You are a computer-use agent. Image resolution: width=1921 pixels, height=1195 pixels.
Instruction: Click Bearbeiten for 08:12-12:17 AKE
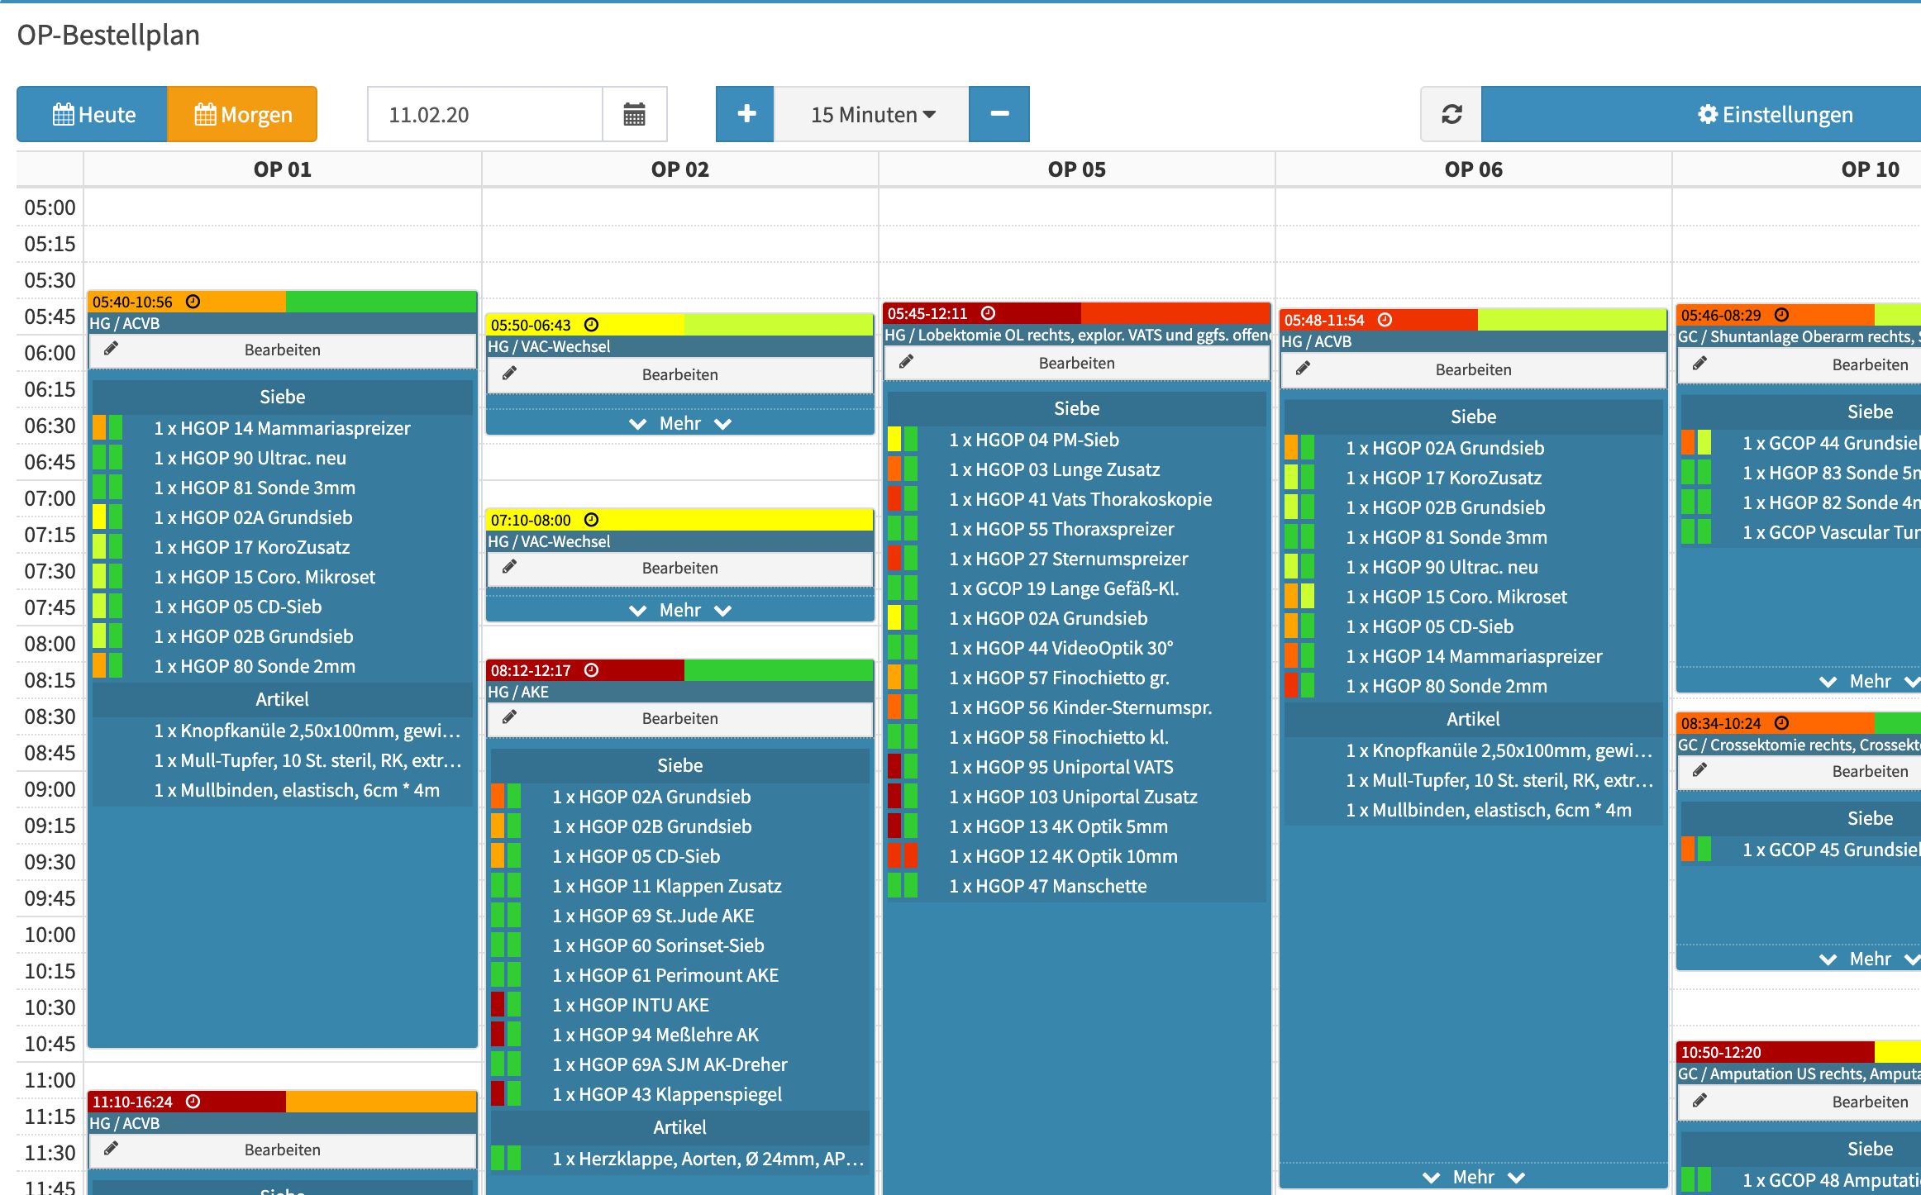click(679, 718)
